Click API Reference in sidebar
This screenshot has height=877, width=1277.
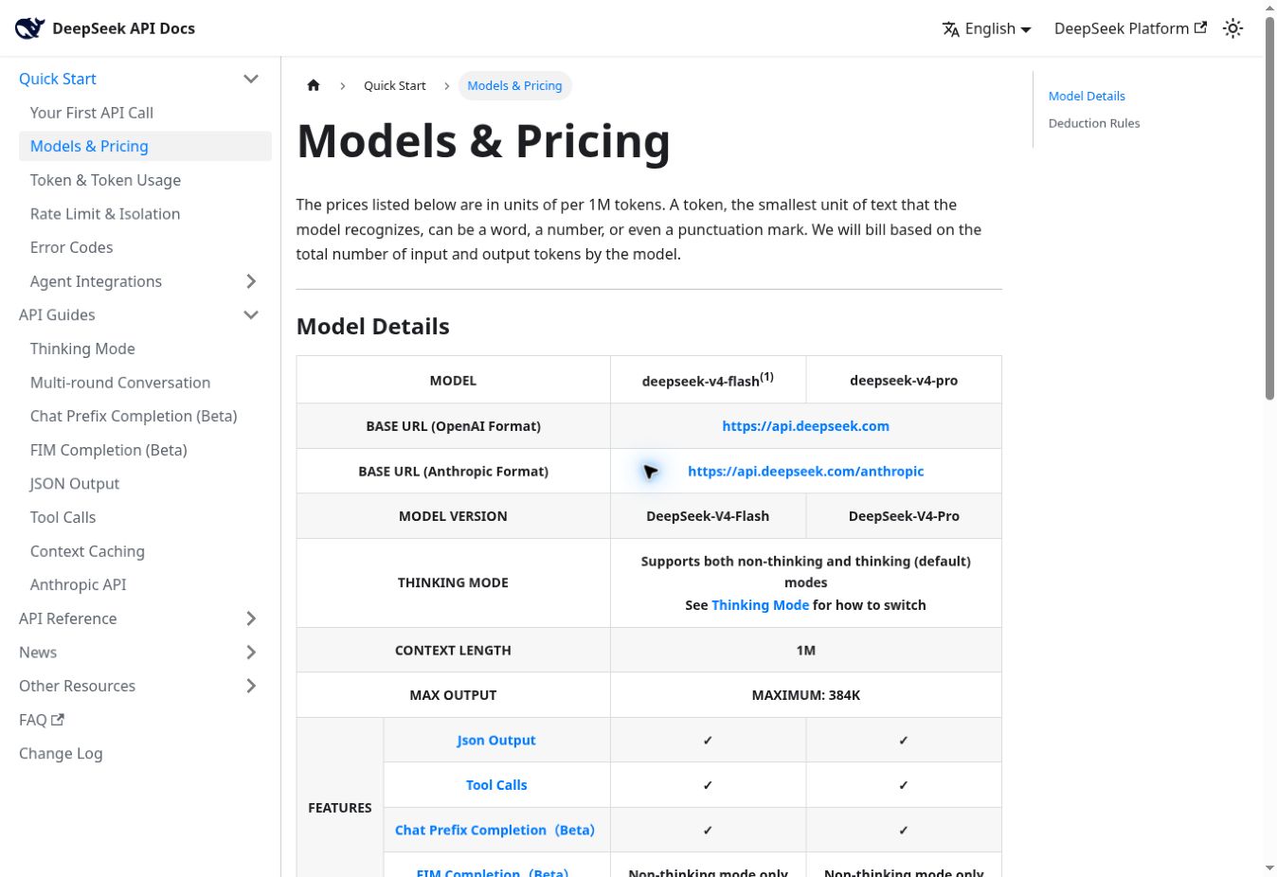68,618
